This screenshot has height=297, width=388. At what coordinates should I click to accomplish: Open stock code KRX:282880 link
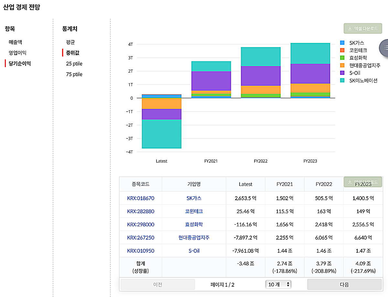click(141, 211)
